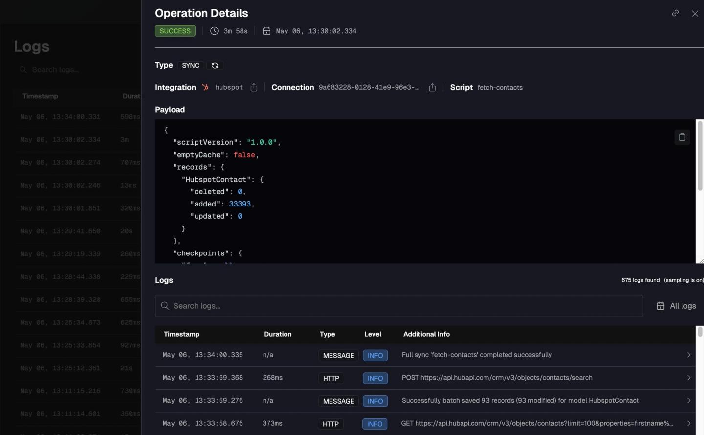Copy the operation link icon
The height and width of the screenshot is (435, 704).
point(675,13)
